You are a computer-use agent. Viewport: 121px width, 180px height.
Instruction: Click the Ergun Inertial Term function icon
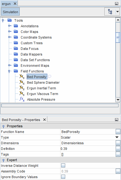(x=22, y=88)
